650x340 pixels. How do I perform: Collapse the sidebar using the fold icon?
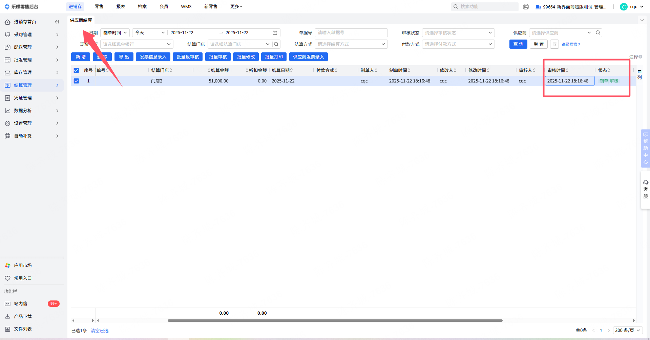pos(57,22)
